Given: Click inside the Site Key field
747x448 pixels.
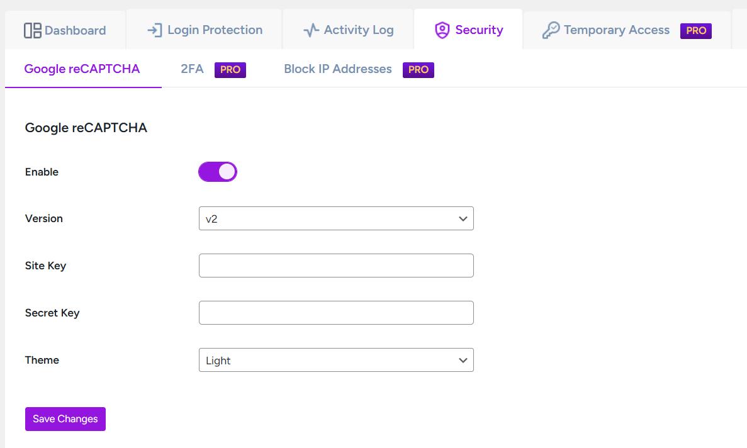Looking at the screenshot, I should (336, 266).
